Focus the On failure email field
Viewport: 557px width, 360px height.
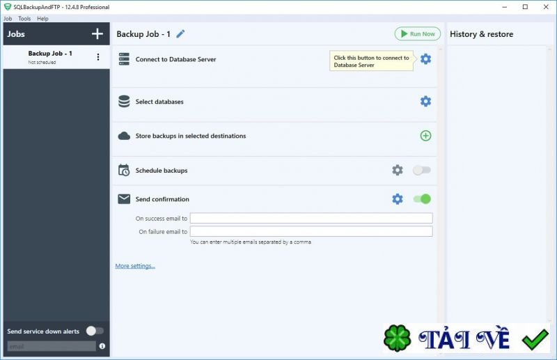point(311,231)
